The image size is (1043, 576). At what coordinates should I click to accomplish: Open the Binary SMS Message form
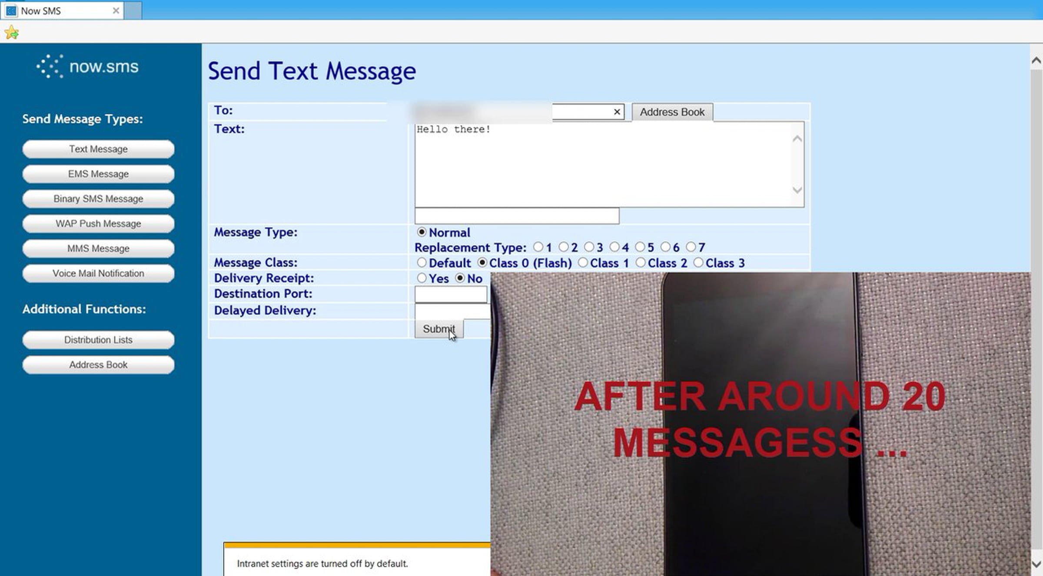98,199
